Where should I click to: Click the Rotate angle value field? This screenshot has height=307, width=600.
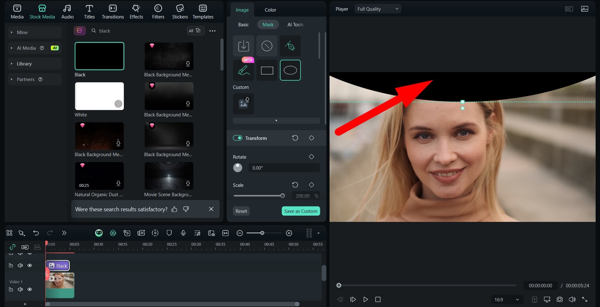(284, 168)
